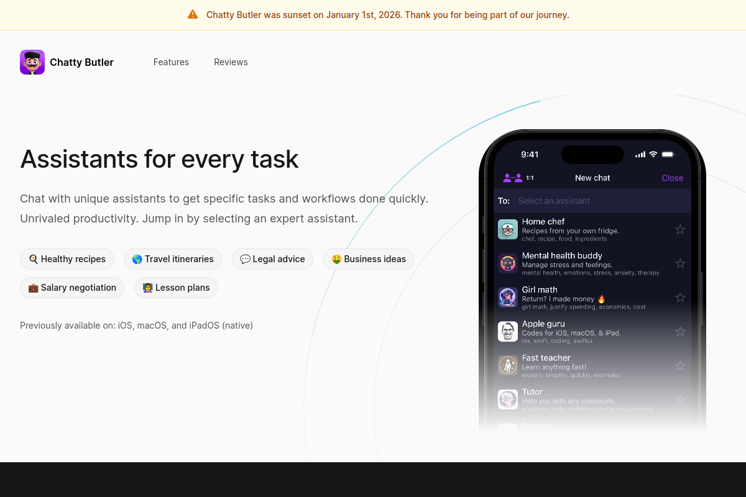Favorite Home chef with its star

[680, 229]
